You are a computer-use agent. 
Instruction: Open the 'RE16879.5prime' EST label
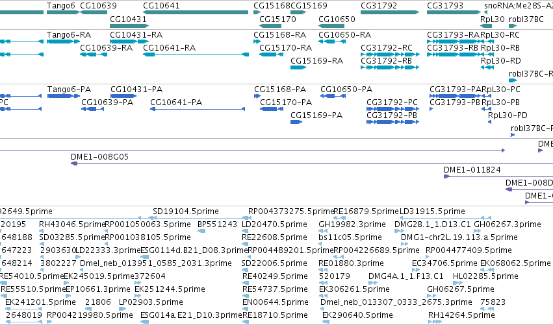tap(366, 211)
